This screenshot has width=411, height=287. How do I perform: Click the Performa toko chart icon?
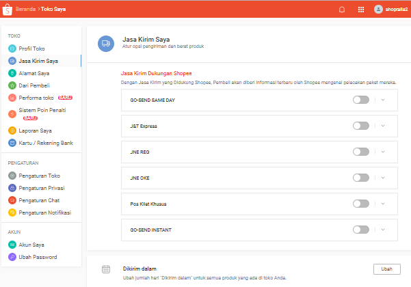click(12, 98)
